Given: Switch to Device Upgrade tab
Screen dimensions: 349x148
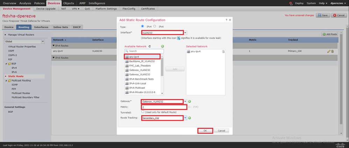Looking at the screenshot, I should tap(46, 9).
